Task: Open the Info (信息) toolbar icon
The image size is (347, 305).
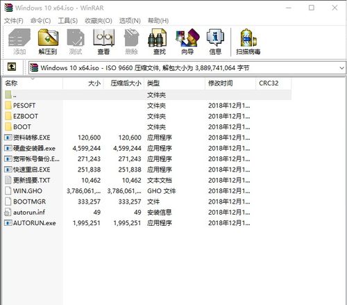Action: [215, 38]
